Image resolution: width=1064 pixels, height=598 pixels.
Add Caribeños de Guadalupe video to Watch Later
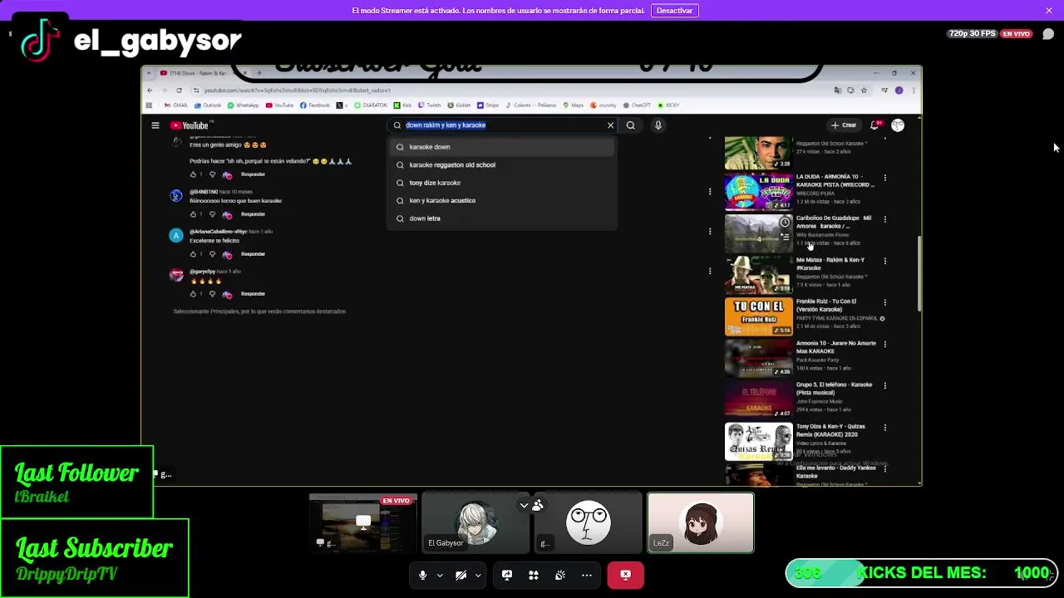[x=785, y=223]
